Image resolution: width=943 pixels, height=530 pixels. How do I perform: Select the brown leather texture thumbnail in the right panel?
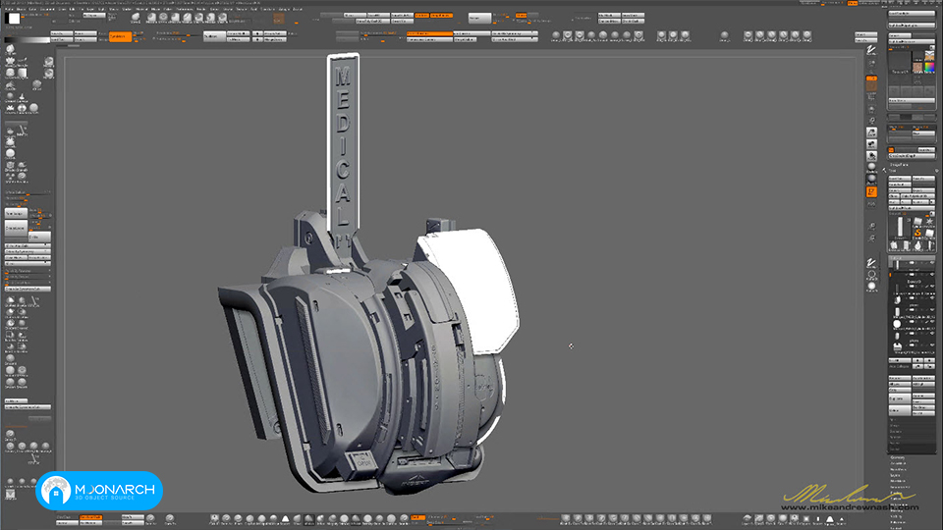tap(918, 68)
